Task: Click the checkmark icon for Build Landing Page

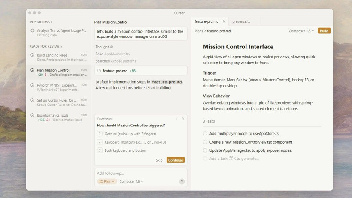Action: [33, 55]
